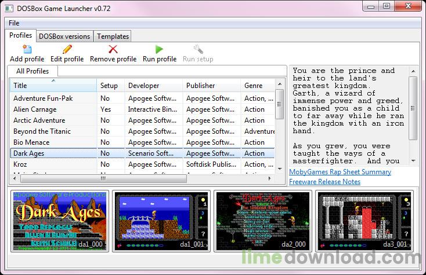The height and width of the screenshot is (275, 426).
Task: Open the MobyGames Rap Sheet Summary link
Action: (x=340, y=172)
